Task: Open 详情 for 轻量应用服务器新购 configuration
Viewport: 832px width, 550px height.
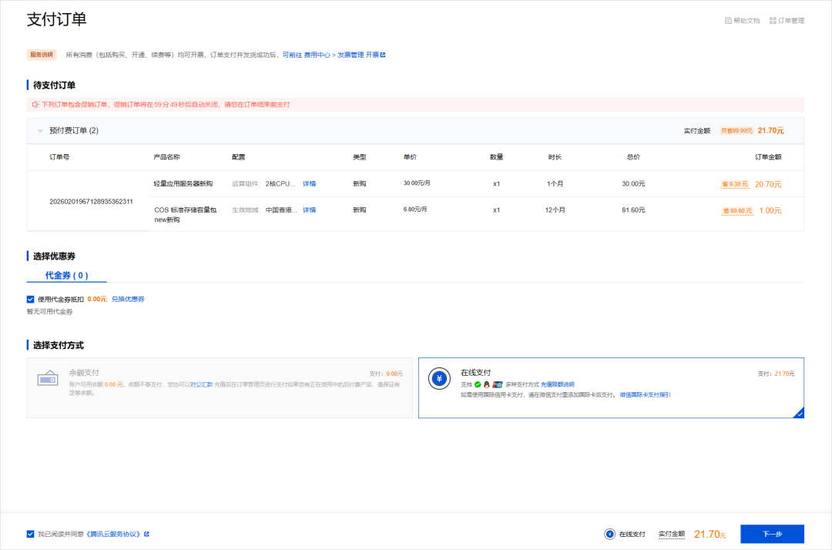Action: coord(308,183)
